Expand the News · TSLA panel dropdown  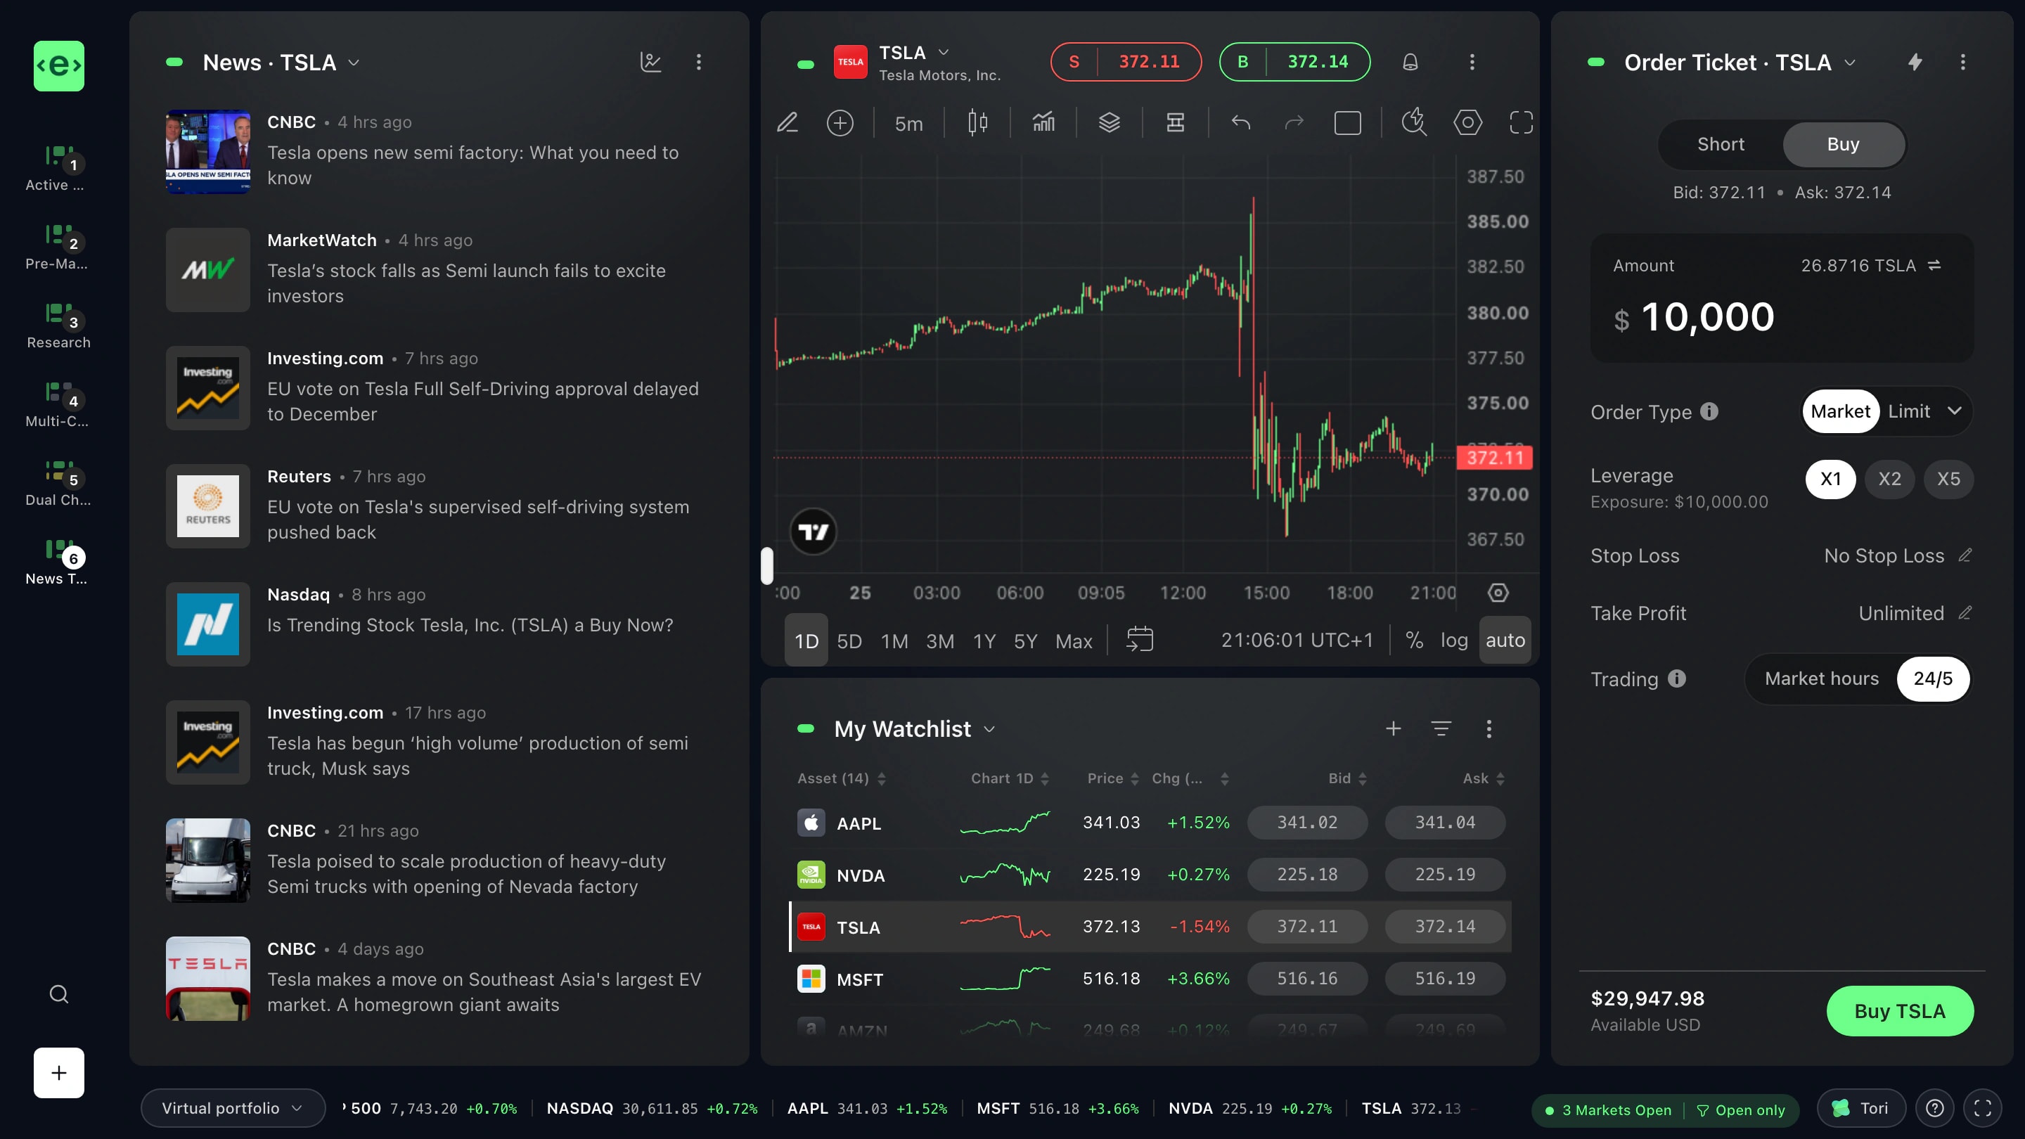click(354, 63)
